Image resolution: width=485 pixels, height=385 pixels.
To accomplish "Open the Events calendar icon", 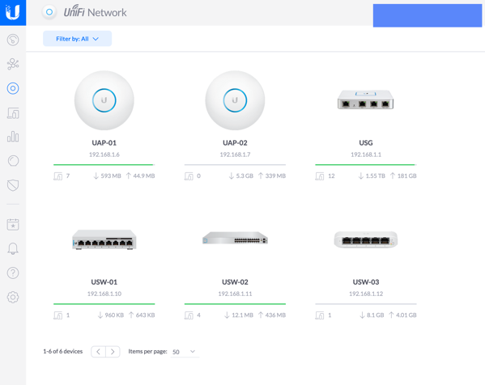I will tap(13, 224).
